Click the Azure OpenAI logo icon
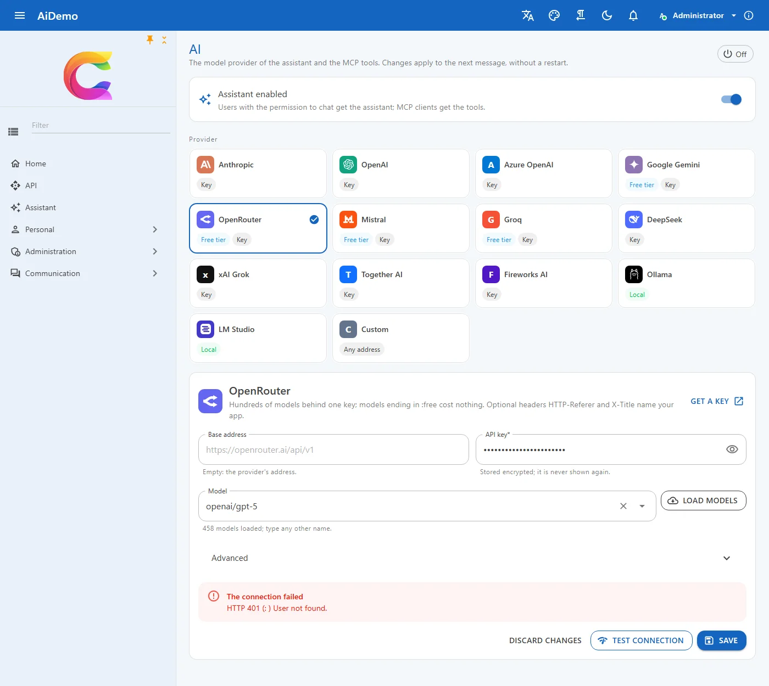 491,165
